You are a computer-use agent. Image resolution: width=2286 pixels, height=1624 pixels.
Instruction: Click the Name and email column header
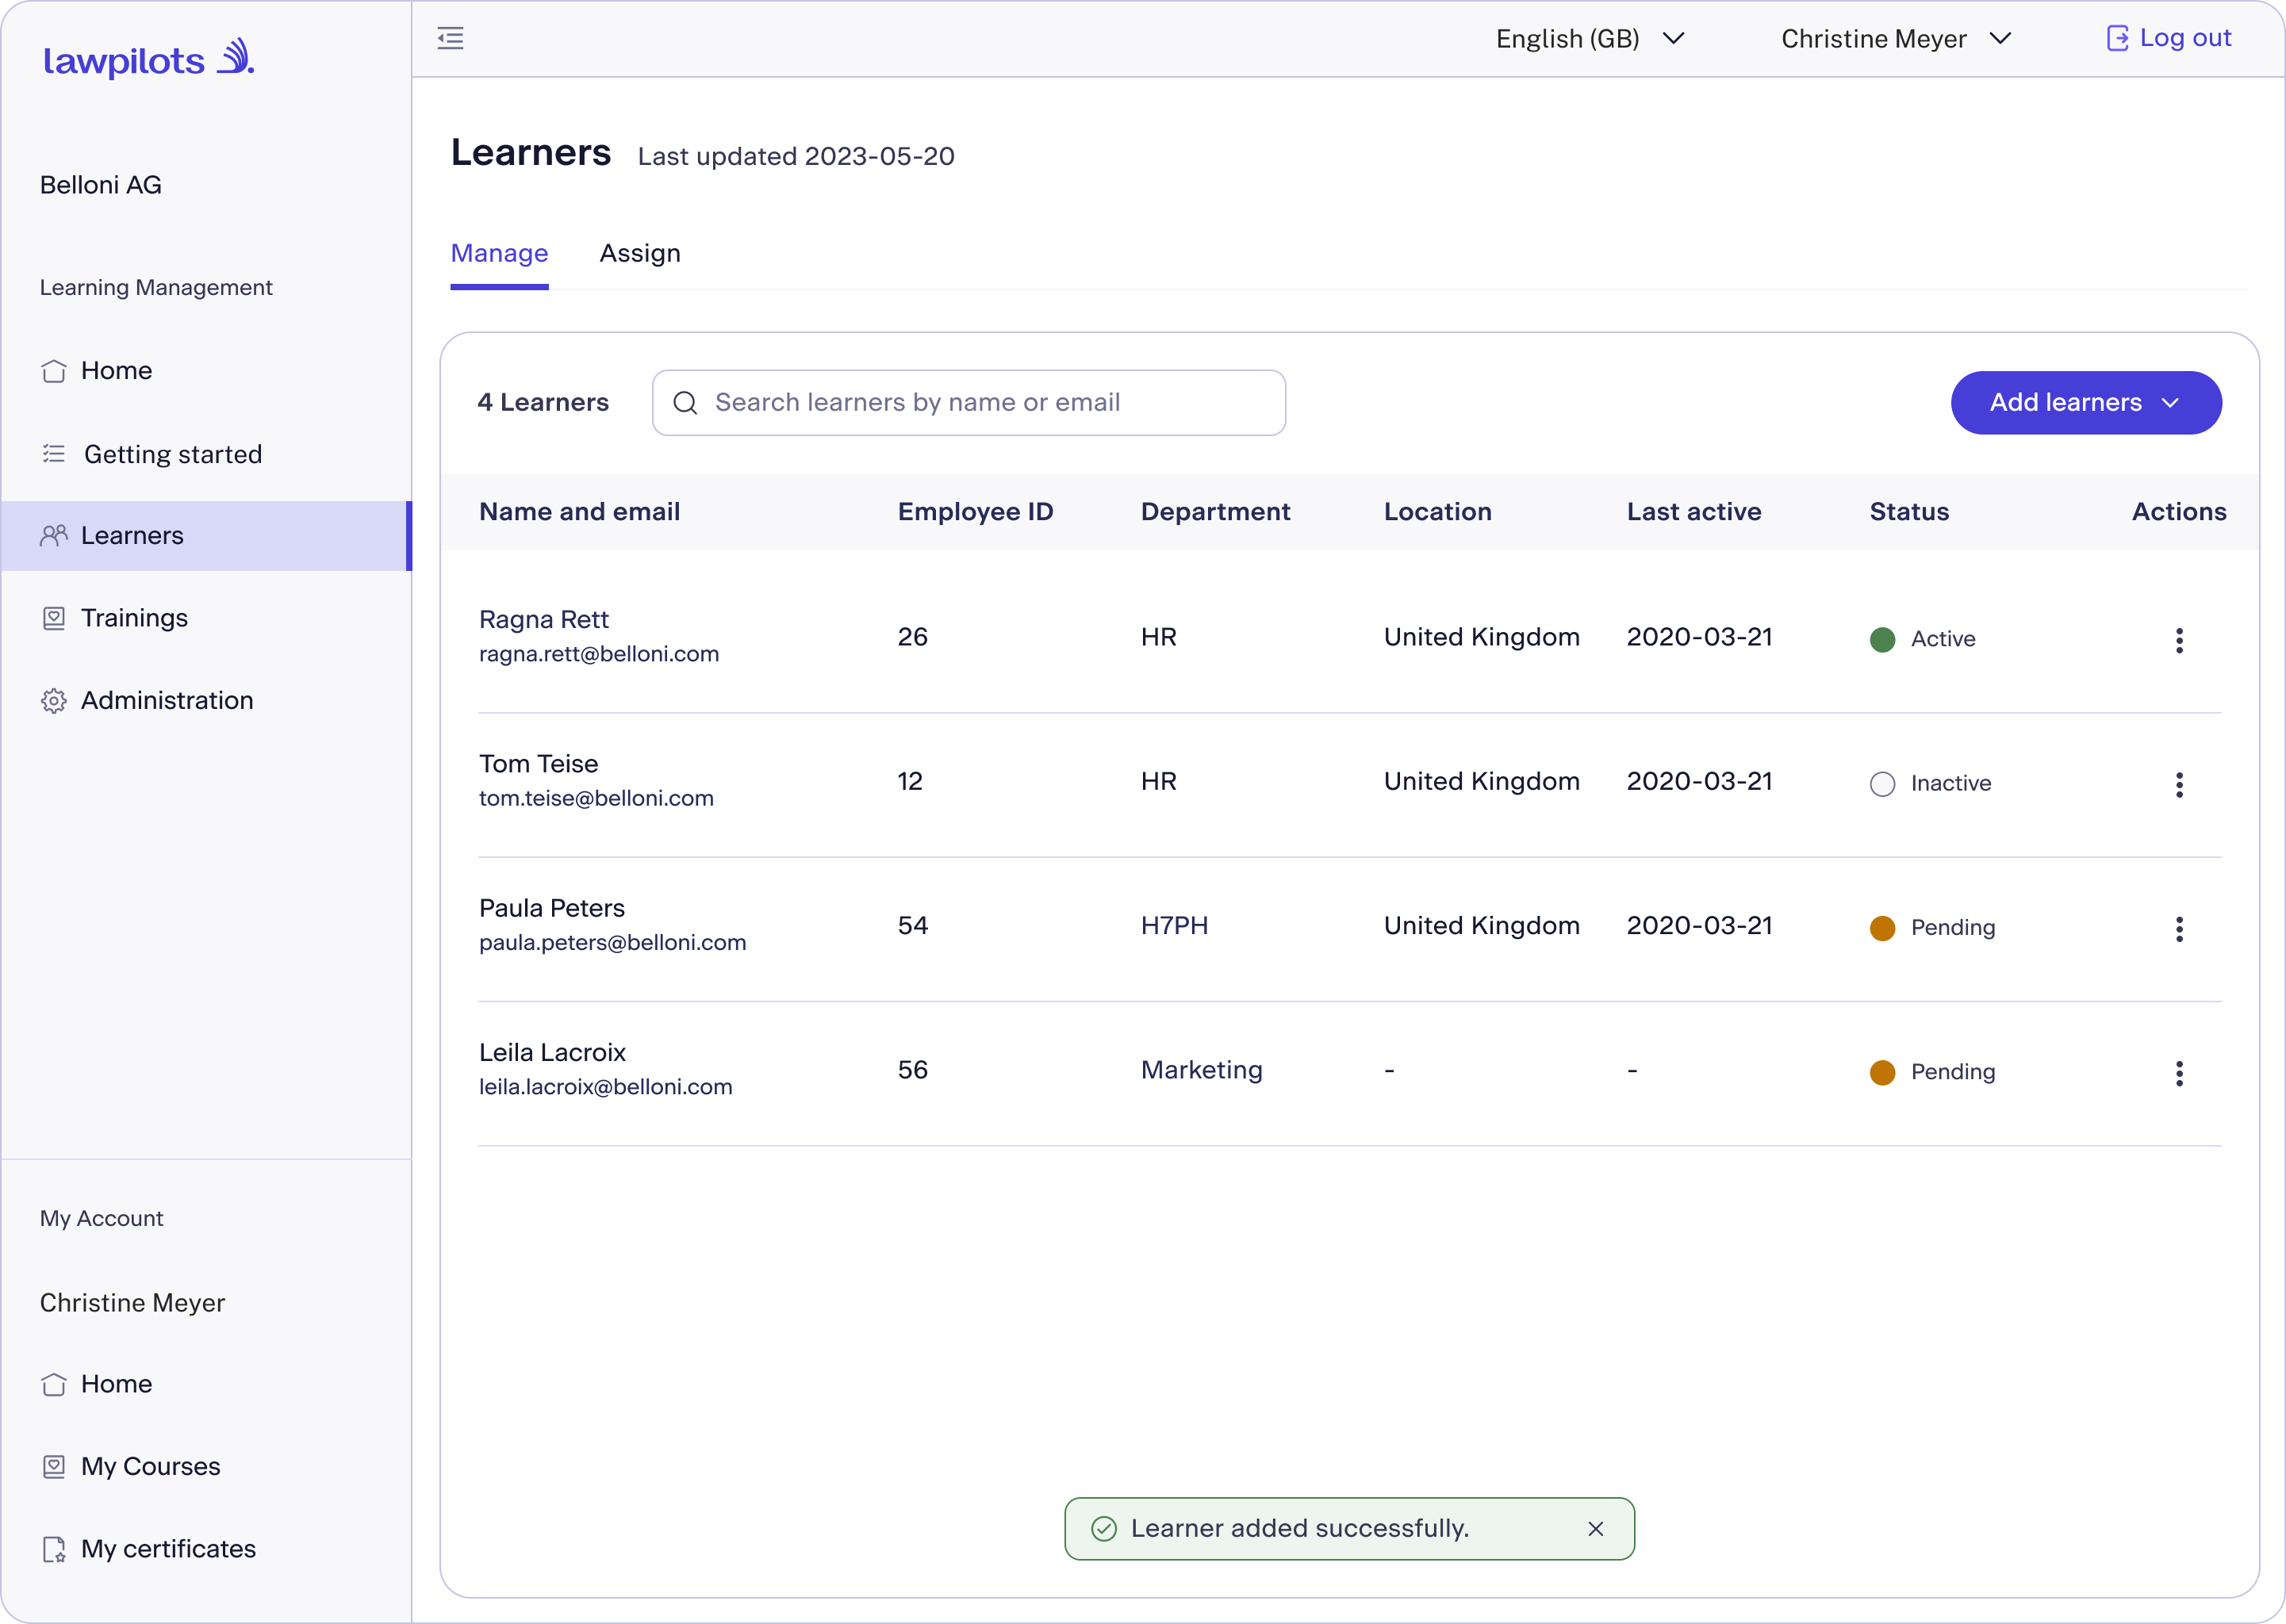pyautogui.click(x=580, y=512)
